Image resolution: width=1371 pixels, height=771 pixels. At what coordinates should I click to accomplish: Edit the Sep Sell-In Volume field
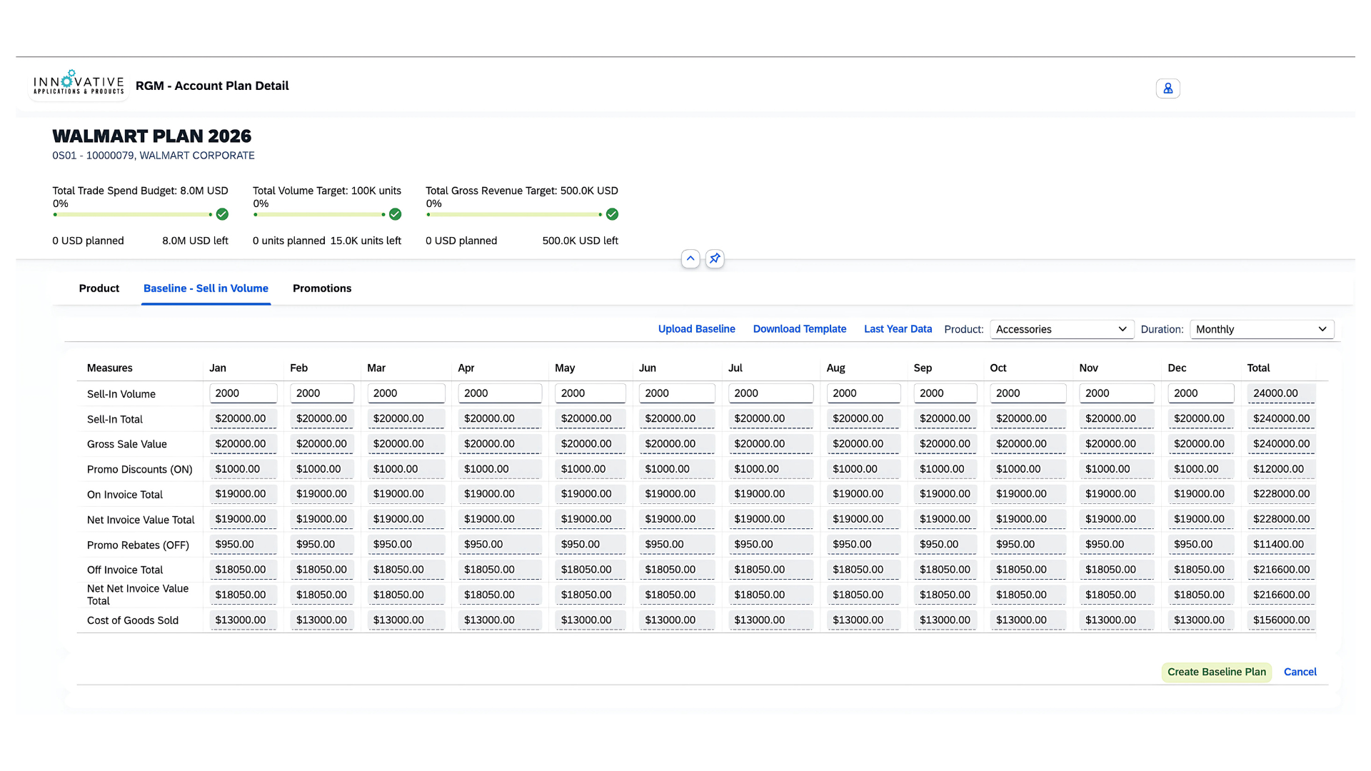(945, 393)
